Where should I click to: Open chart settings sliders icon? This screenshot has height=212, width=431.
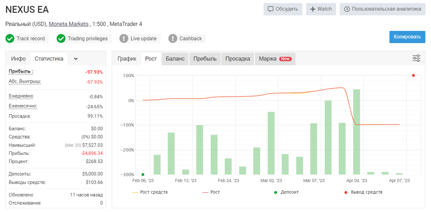(x=416, y=58)
